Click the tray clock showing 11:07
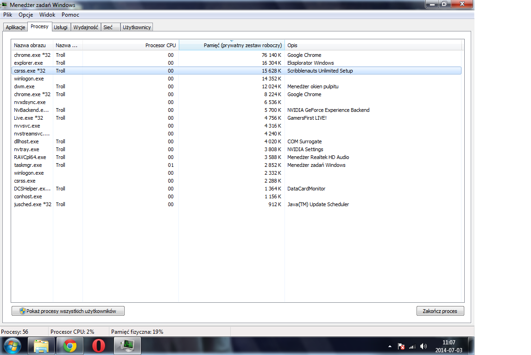The image size is (531, 355). point(449,346)
